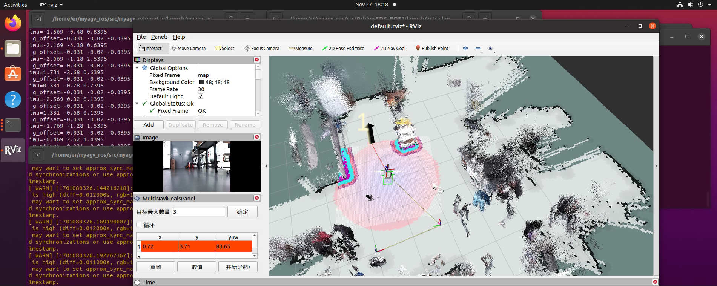717x286 pixels.
Task: Select the Publish Point tool
Action: 432,48
